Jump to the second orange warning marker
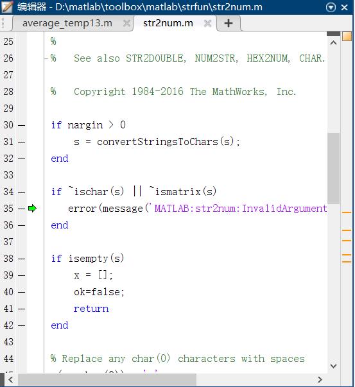 (x=347, y=230)
